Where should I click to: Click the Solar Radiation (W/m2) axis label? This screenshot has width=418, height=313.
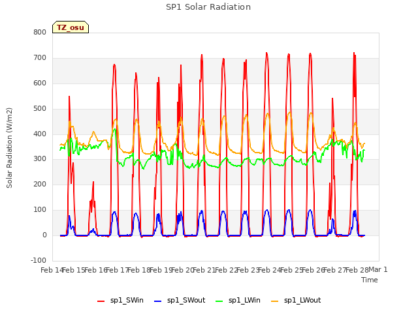[x=9, y=148]
